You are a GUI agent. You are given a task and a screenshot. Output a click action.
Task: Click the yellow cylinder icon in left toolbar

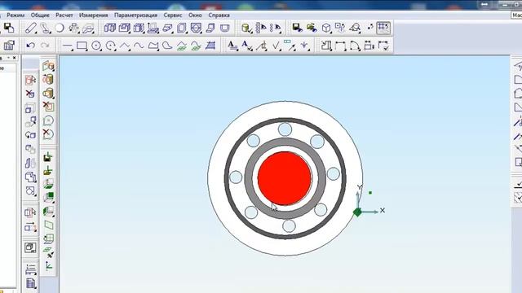[48, 79]
